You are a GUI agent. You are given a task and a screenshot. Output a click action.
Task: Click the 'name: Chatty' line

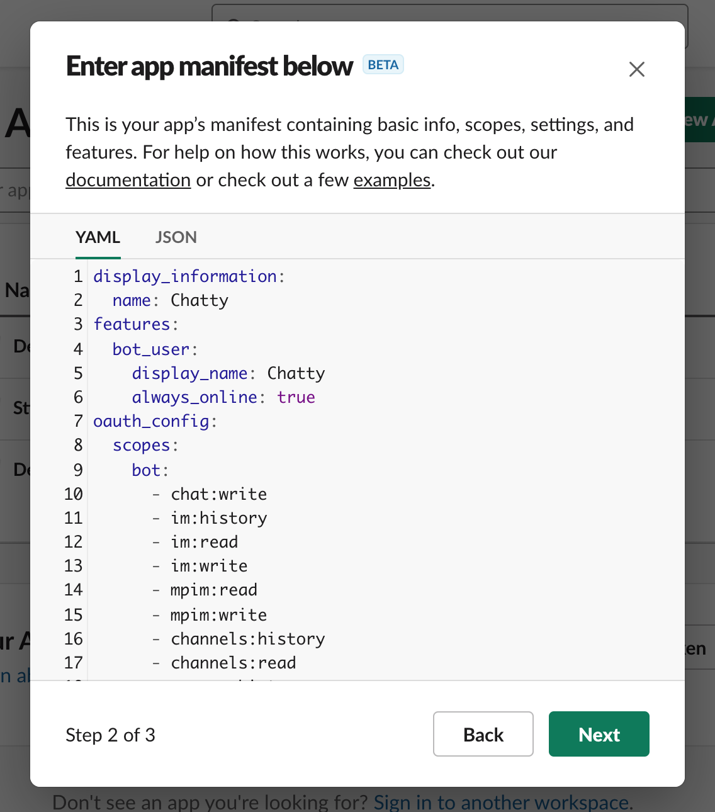click(x=171, y=300)
